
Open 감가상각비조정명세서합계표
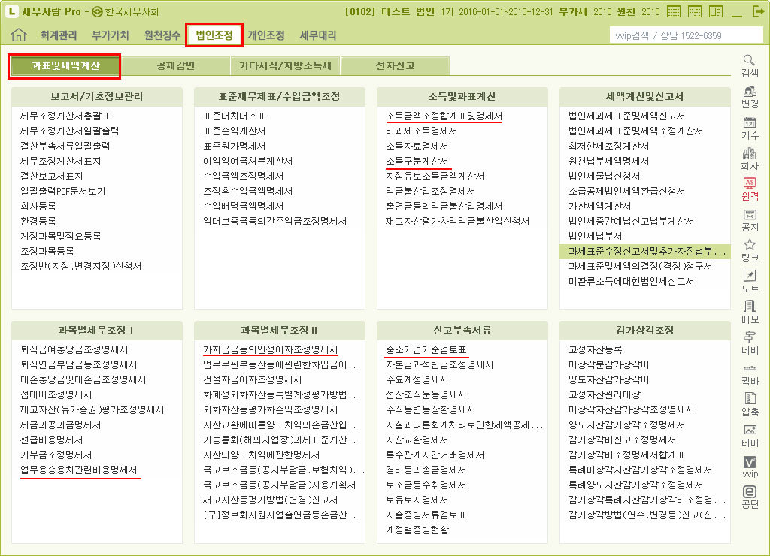point(626,455)
